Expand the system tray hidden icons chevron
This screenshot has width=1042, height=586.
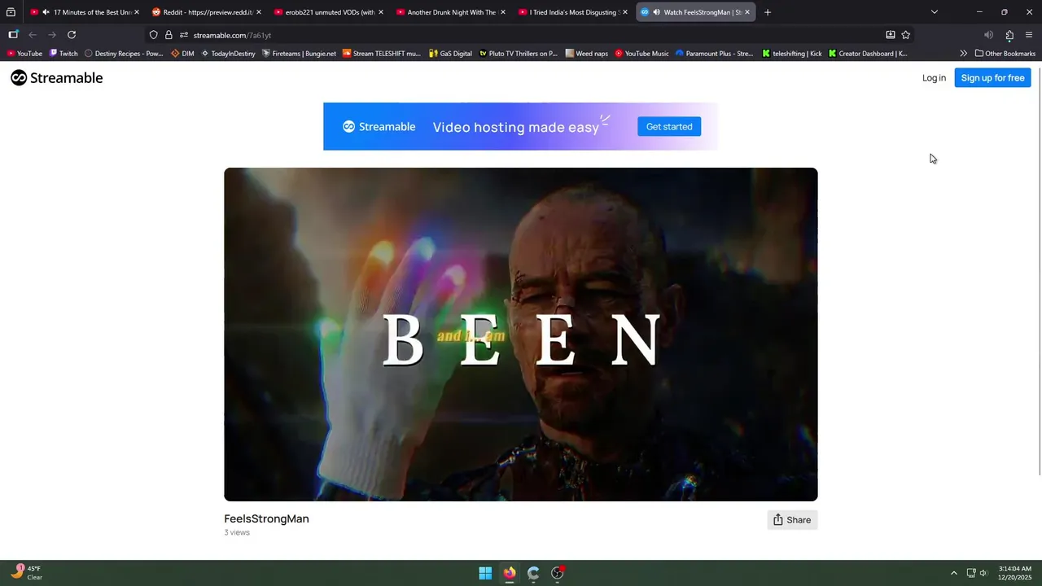(x=954, y=573)
